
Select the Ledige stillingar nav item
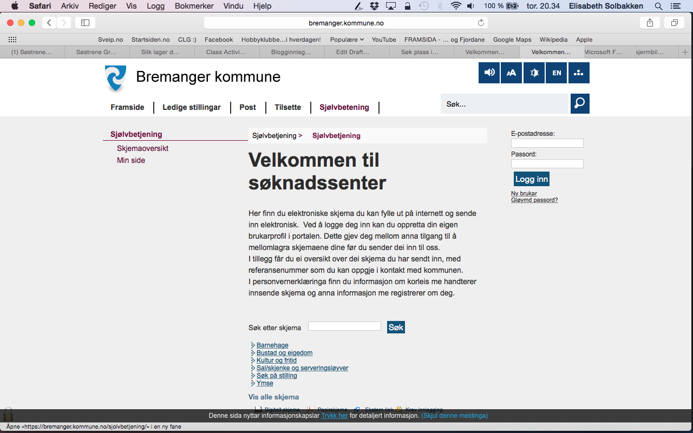[192, 107]
